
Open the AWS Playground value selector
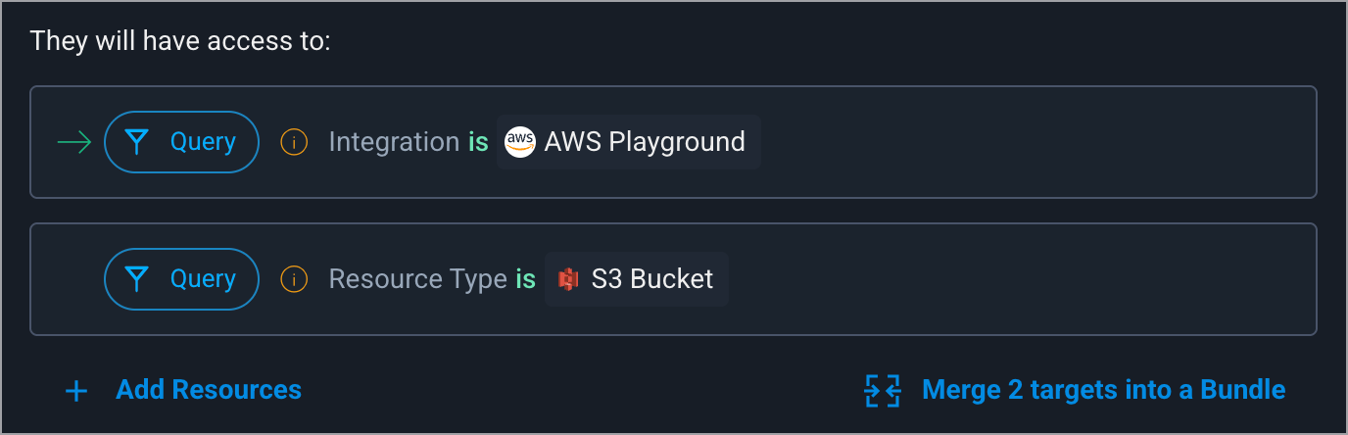pos(628,142)
